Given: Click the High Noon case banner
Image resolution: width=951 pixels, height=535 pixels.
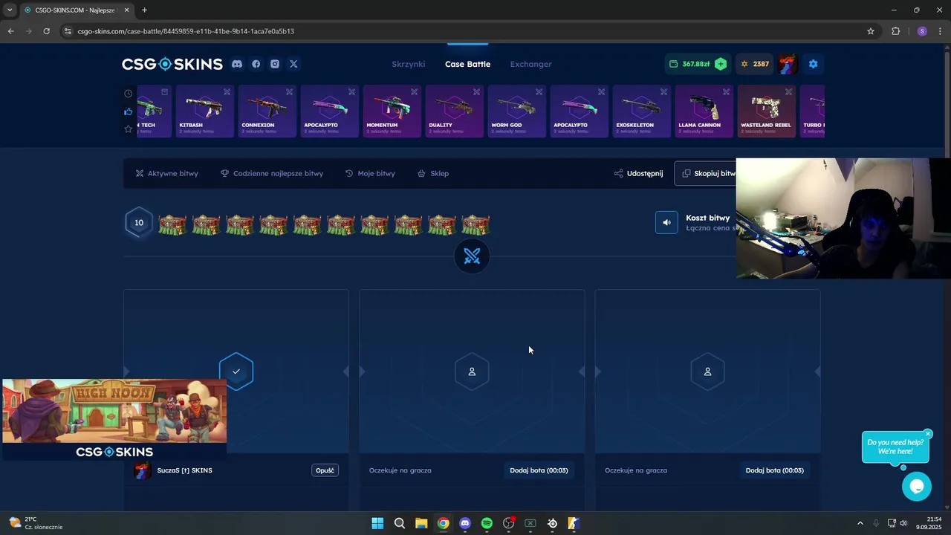Looking at the screenshot, I should 114,420.
